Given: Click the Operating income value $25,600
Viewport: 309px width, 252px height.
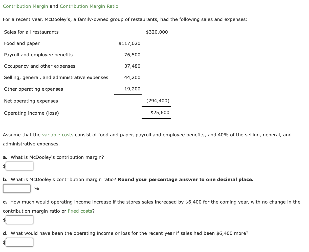Looking at the screenshot, I should pos(160,112).
